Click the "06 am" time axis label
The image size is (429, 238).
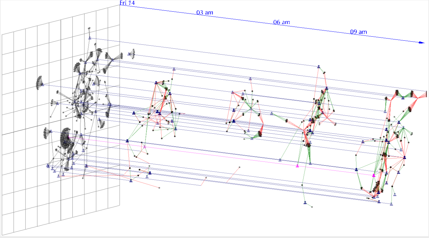pyautogui.click(x=281, y=22)
